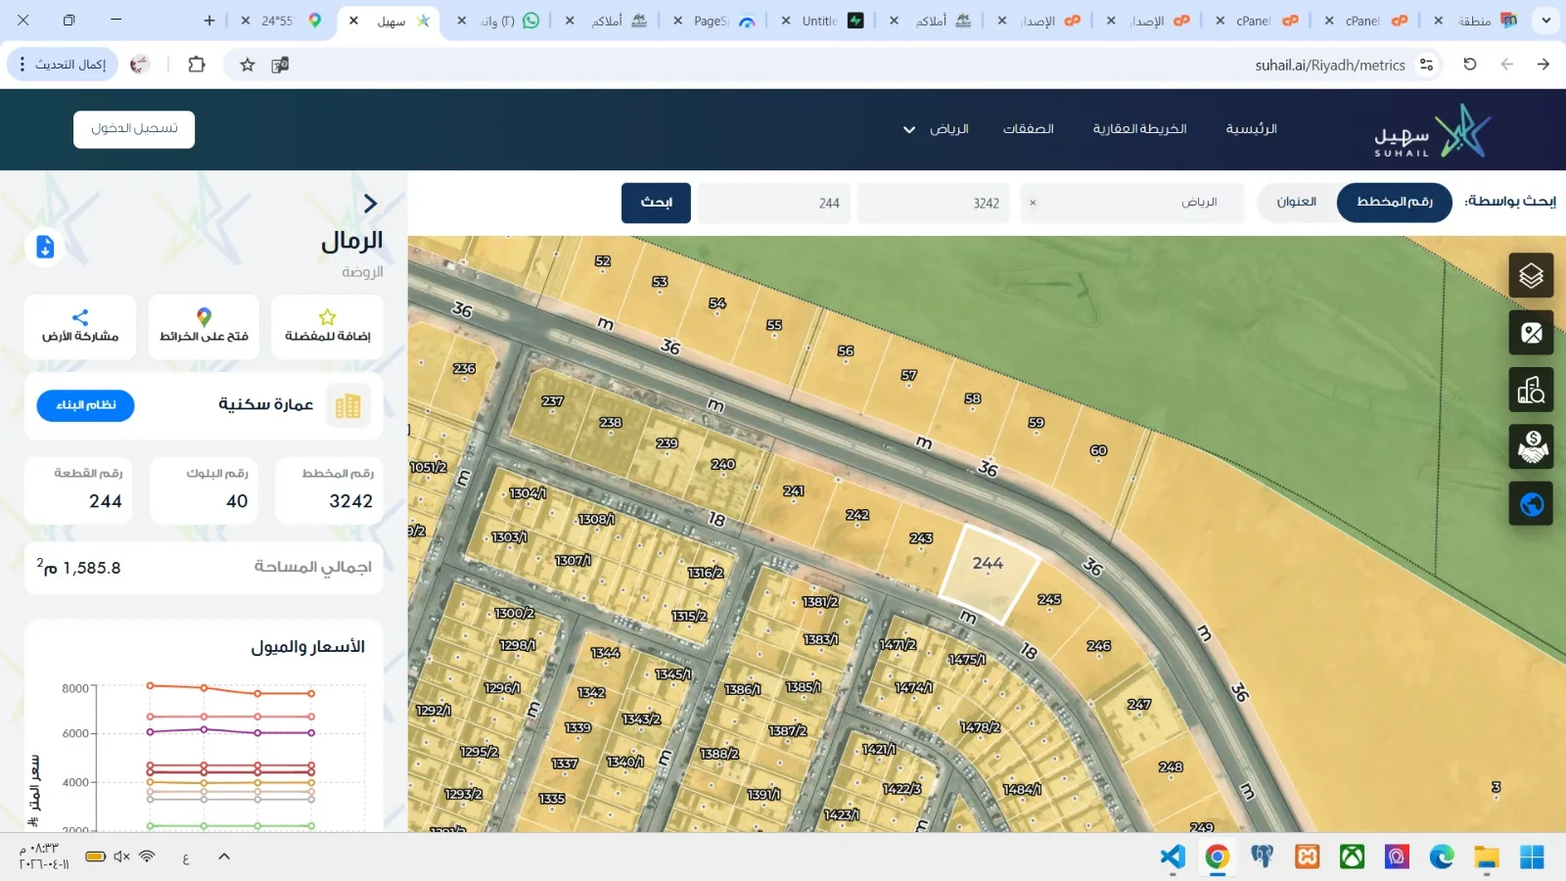
Task: Click the ابحث search button
Action: click(x=656, y=203)
